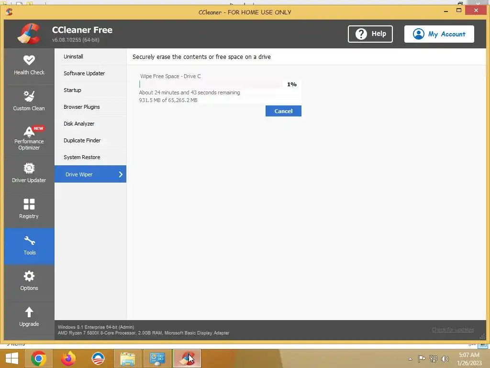The height and width of the screenshot is (368, 490).
Task: Open the Disk Analyzer tool
Action: pyautogui.click(x=90, y=124)
